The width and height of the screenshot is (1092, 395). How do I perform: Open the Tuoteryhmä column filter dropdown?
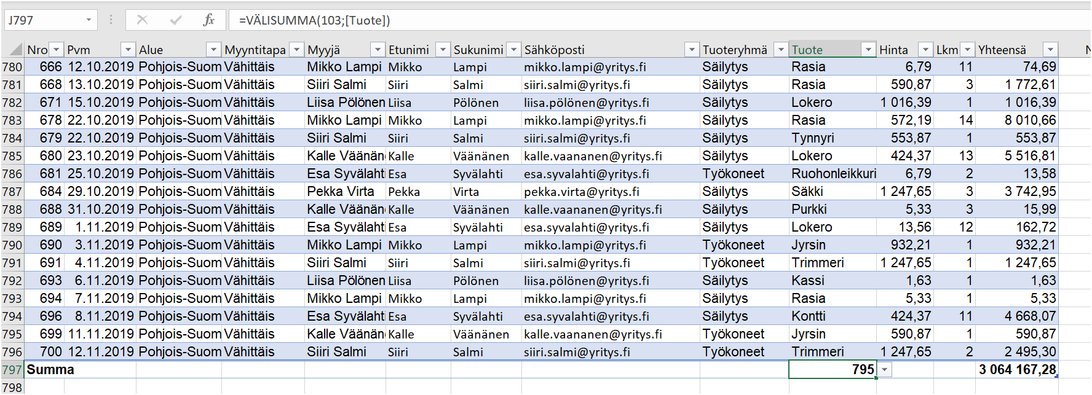[x=781, y=50]
